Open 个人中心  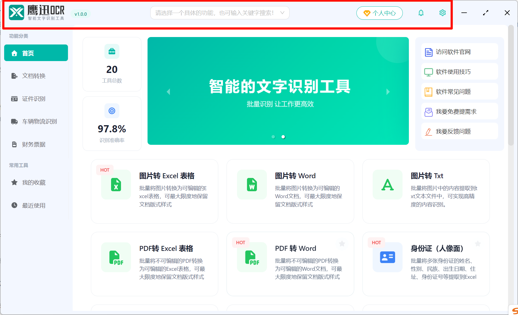coord(379,13)
